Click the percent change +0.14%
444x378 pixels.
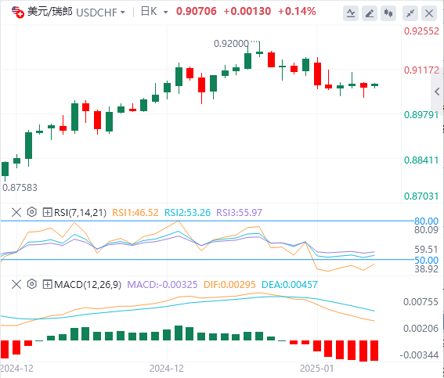coord(297,11)
